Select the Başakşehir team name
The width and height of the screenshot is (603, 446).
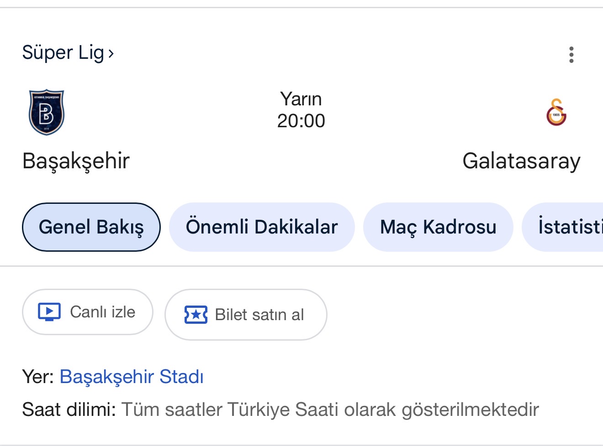[76, 161]
